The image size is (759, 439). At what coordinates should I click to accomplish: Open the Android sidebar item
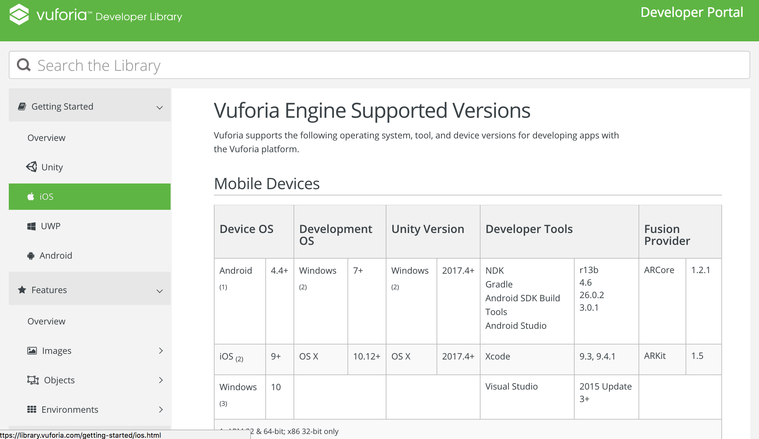click(x=90, y=256)
